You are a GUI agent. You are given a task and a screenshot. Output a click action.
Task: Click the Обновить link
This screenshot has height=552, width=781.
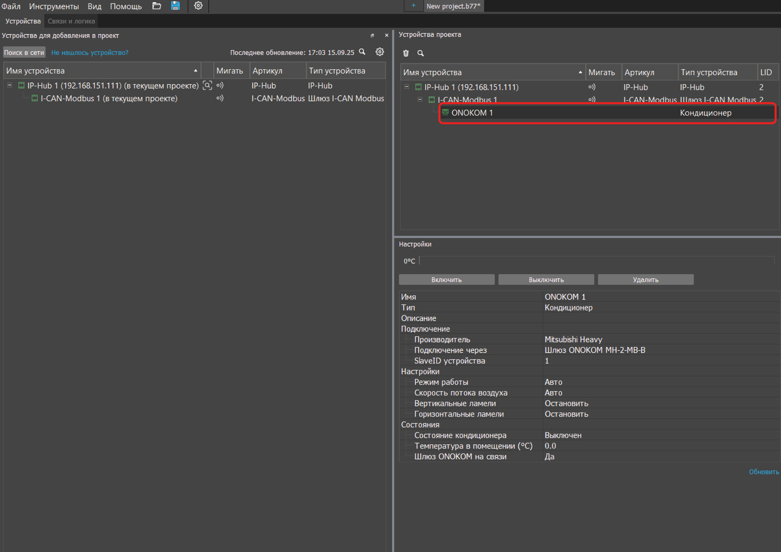tap(764, 472)
